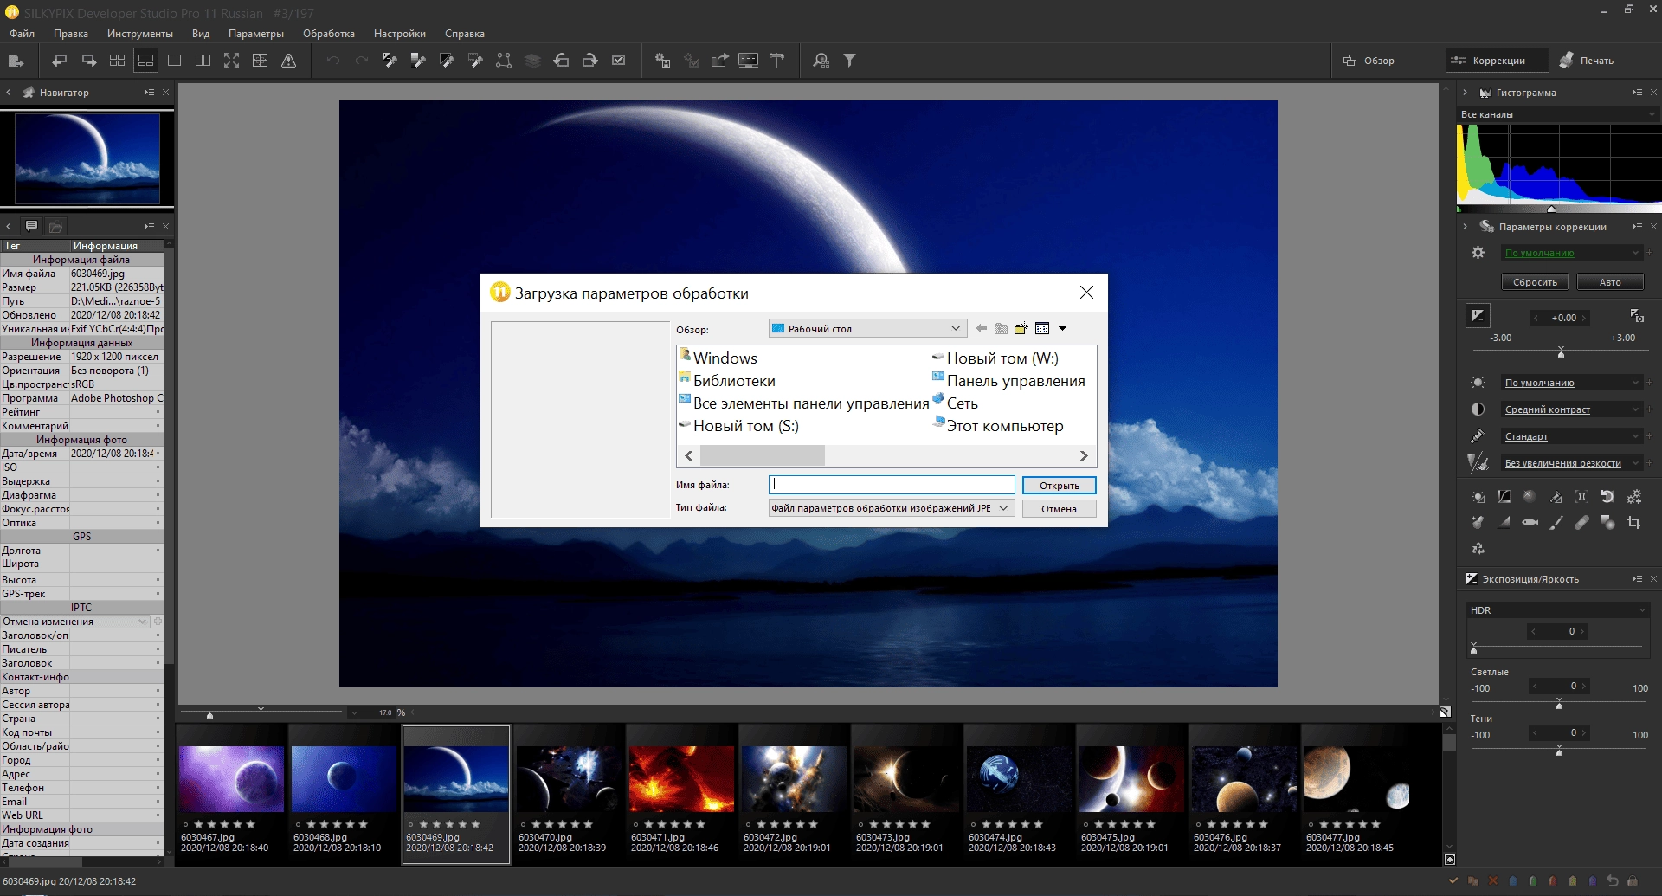Toggle grid display icon in toolbar
The image size is (1662, 896).
tap(260, 61)
